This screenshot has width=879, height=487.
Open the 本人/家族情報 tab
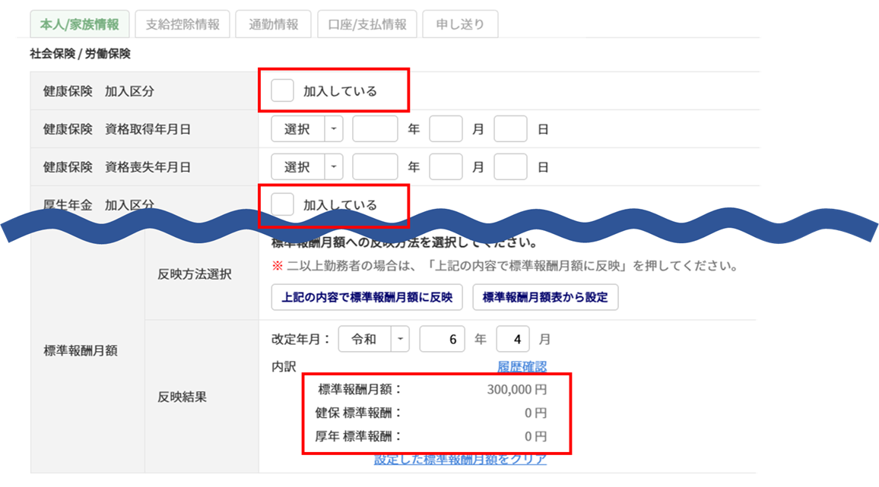(x=79, y=24)
